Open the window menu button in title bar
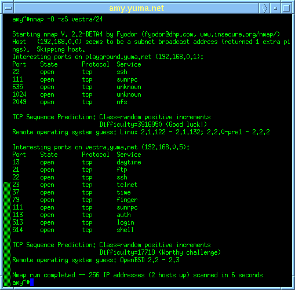This screenshot has height=290, width=295. click(8, 8)
